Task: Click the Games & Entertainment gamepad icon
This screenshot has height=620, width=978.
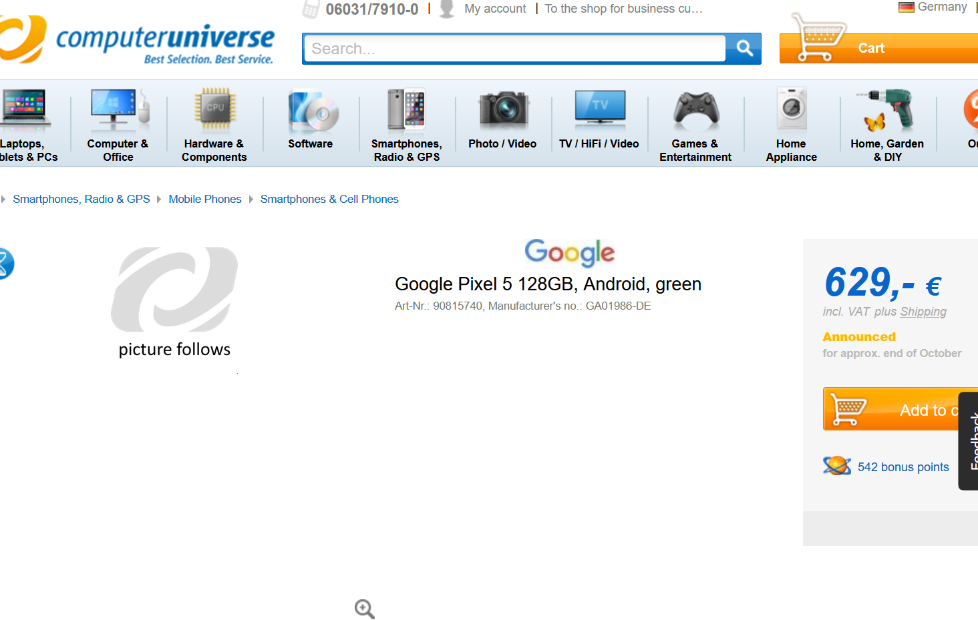Action: tap(696, 110)
